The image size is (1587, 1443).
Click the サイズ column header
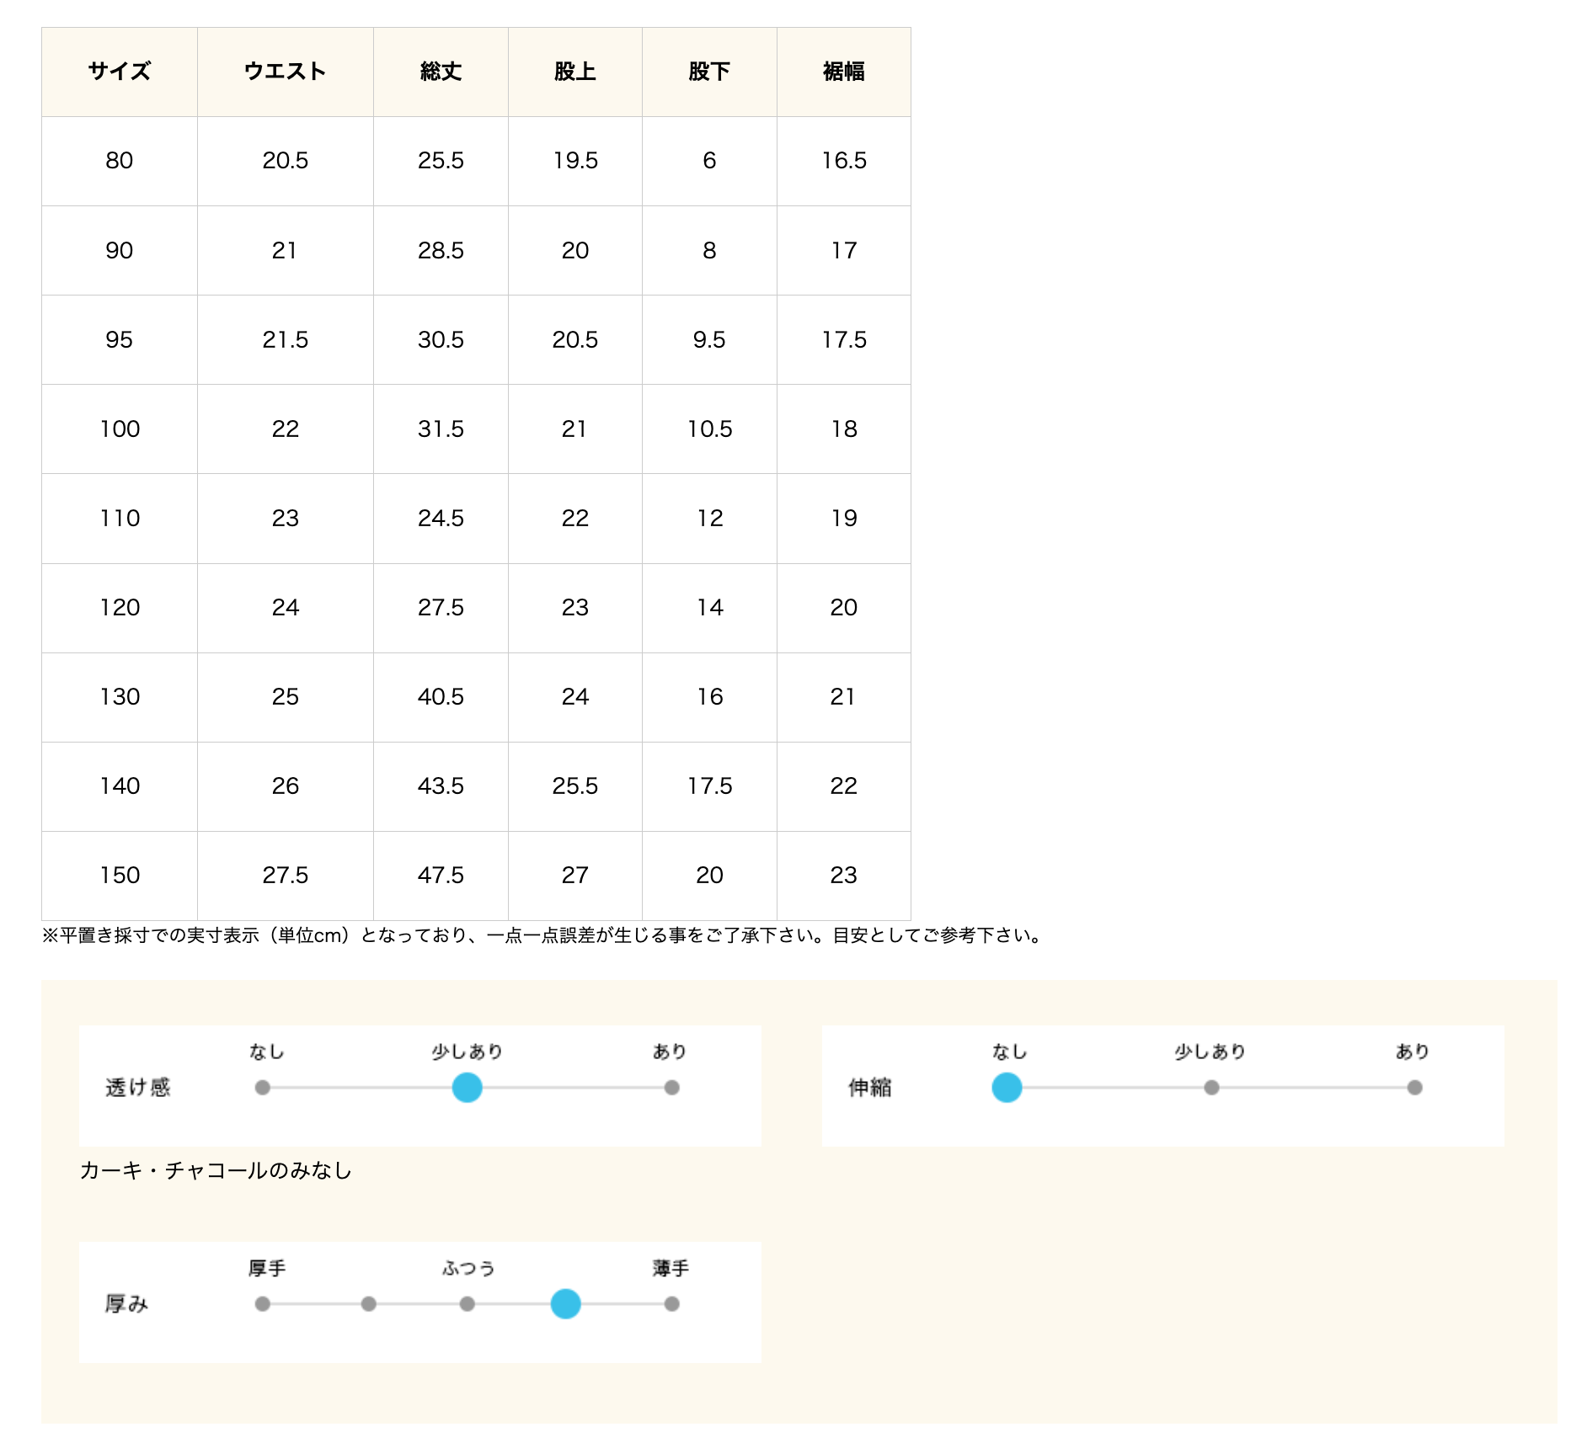(120, 72)
